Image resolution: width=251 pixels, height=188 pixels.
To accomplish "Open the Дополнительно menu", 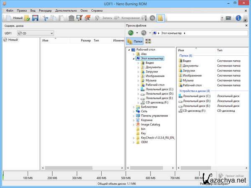I will 66,10.
